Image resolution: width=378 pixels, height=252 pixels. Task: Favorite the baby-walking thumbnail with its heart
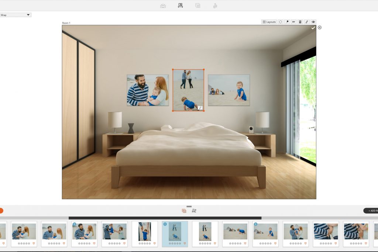155,243
